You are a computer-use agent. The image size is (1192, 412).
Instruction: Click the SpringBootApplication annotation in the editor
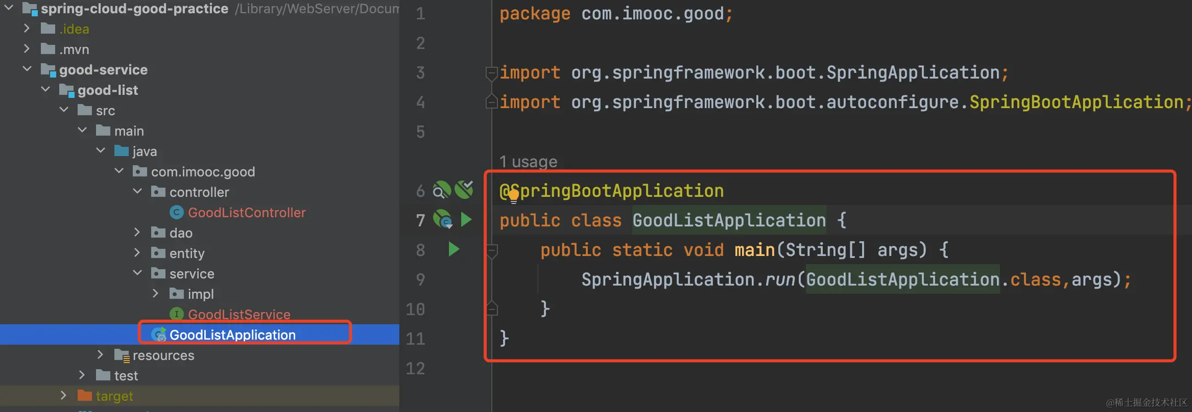coord(621,191)
